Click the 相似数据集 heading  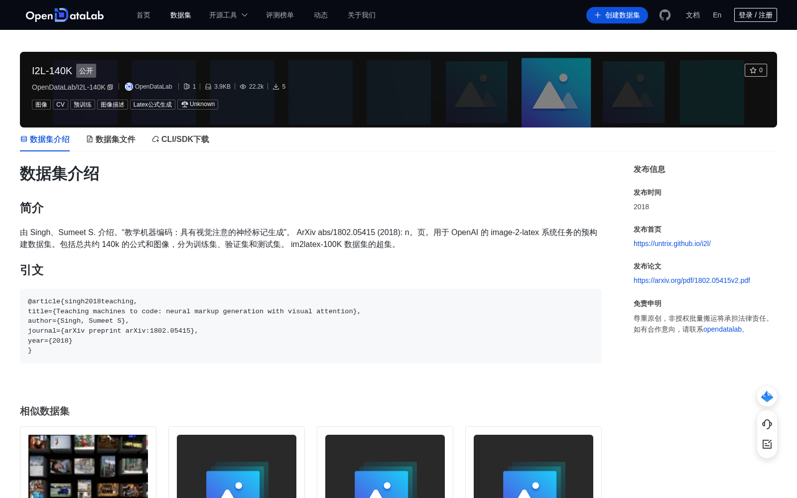point(45,411)
